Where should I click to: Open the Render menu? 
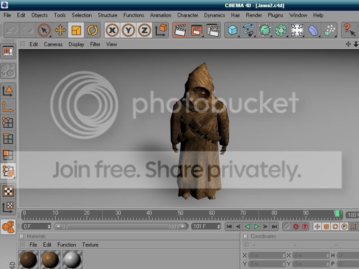(254, 15)
